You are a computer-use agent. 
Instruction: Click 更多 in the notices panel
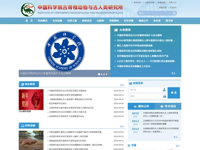click(176, 137)
